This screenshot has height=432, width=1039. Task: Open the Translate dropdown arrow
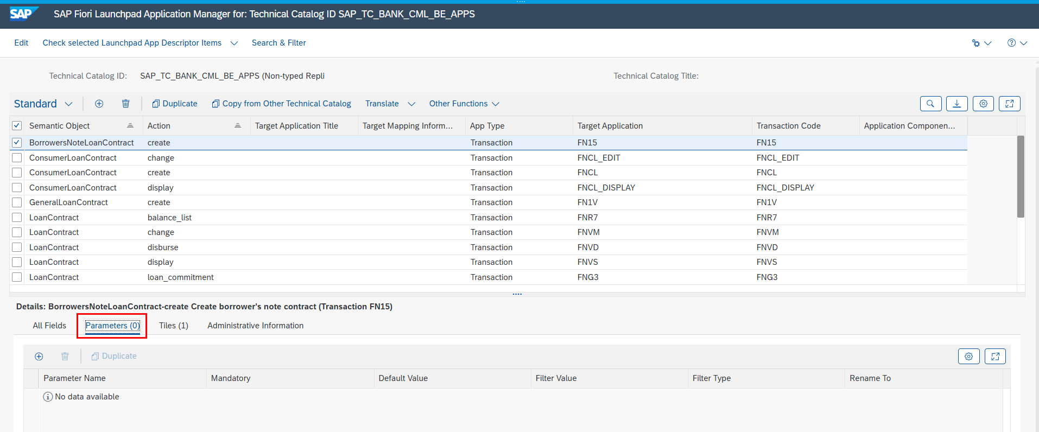411,104
